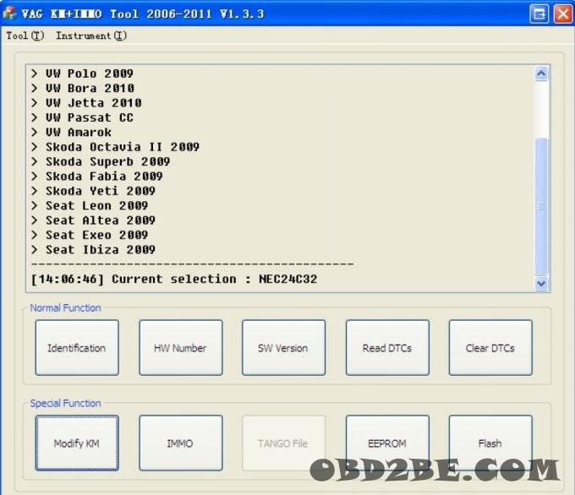Select the 'Seat Ibiza 2009' line
Viewport: 575px width, 495px height.
[x=93, y=249]
